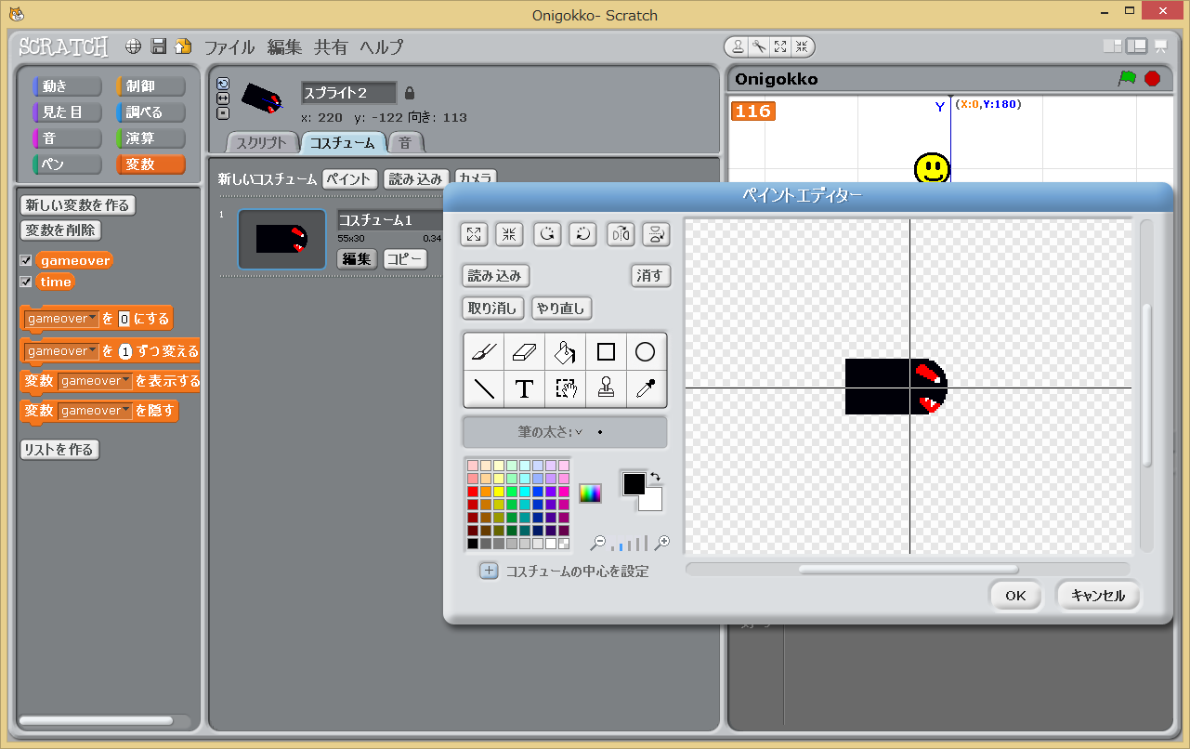Click the duplicate stamp toolbar icon
Image resolution: width=1190 pixels, height=749 pixels.
[x=738, y=46]
